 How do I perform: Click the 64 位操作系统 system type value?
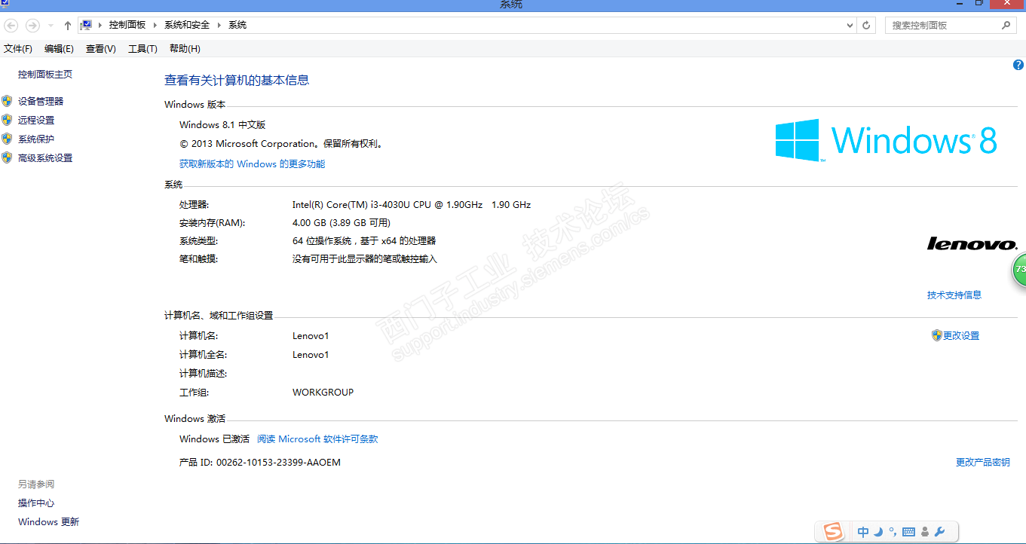pos(364,240)
